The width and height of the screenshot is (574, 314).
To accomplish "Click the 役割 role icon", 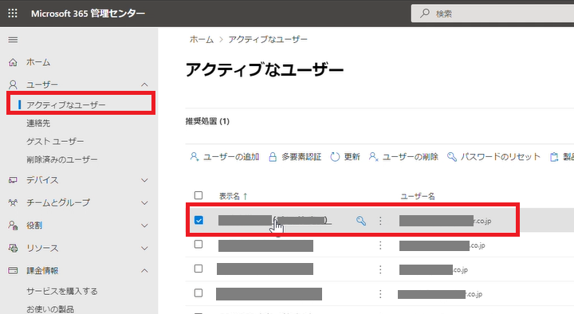I will (13, 226).
